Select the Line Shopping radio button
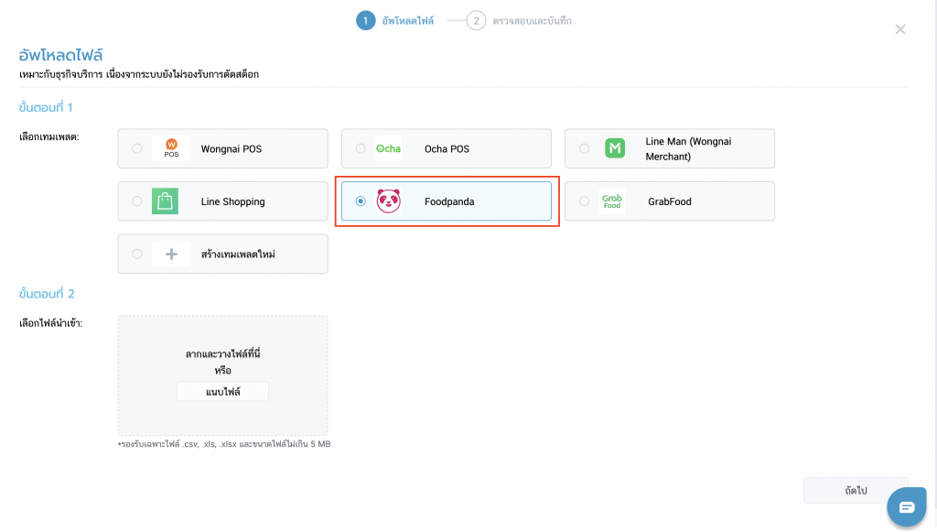The image size is (937, 532). [137, 201]
